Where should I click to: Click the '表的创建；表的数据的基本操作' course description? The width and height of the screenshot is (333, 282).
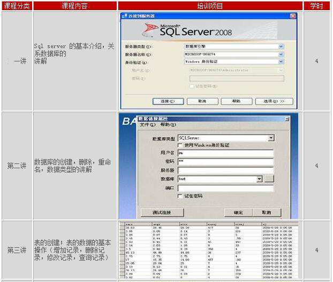pyautogui.click(x=72, y=250)
